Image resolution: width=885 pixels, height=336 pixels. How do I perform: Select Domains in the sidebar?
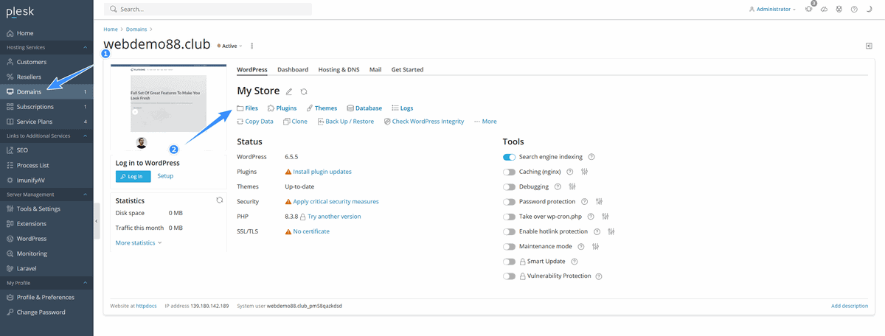[46, 92]
